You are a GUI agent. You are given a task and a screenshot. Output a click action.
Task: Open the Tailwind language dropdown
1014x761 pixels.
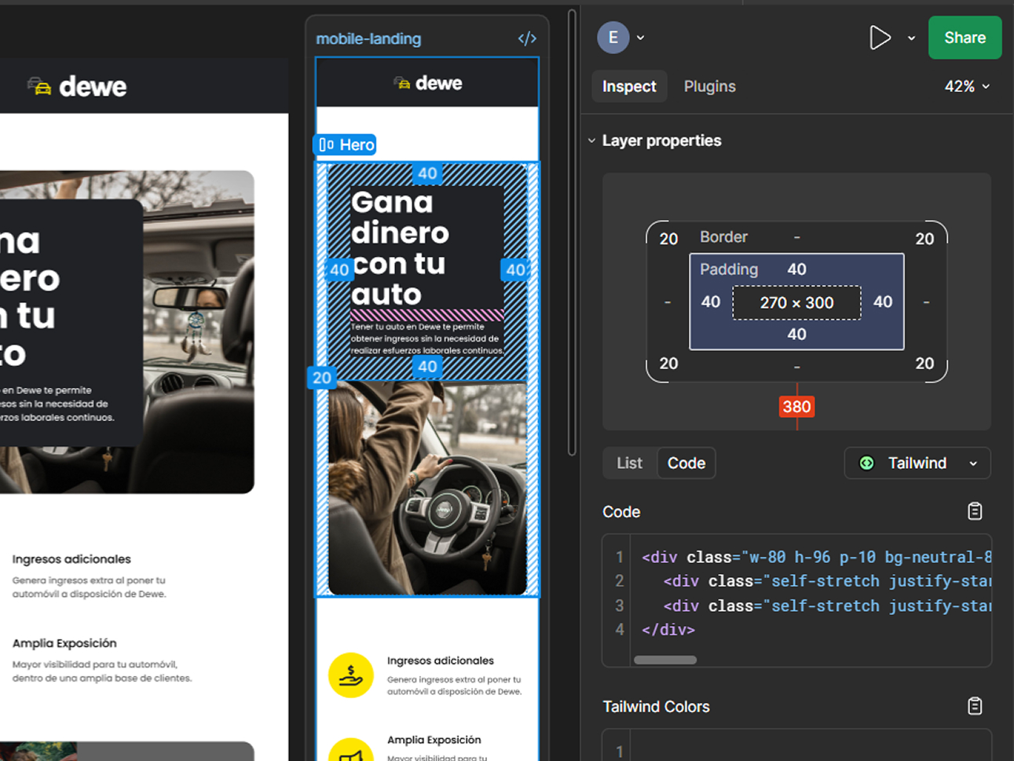click(x=973, y=463)
